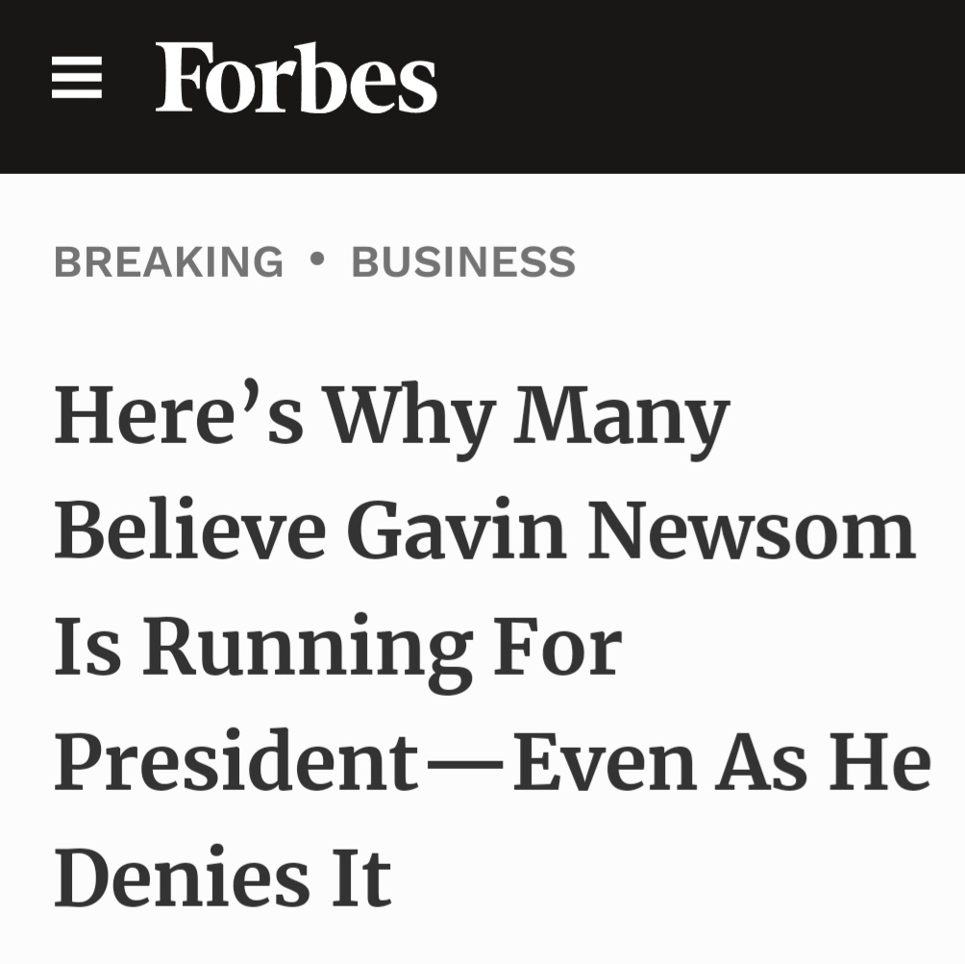Click the word "Believe" in the headline
The height and width of the screenshot is (964, 965).
(189, 531)
